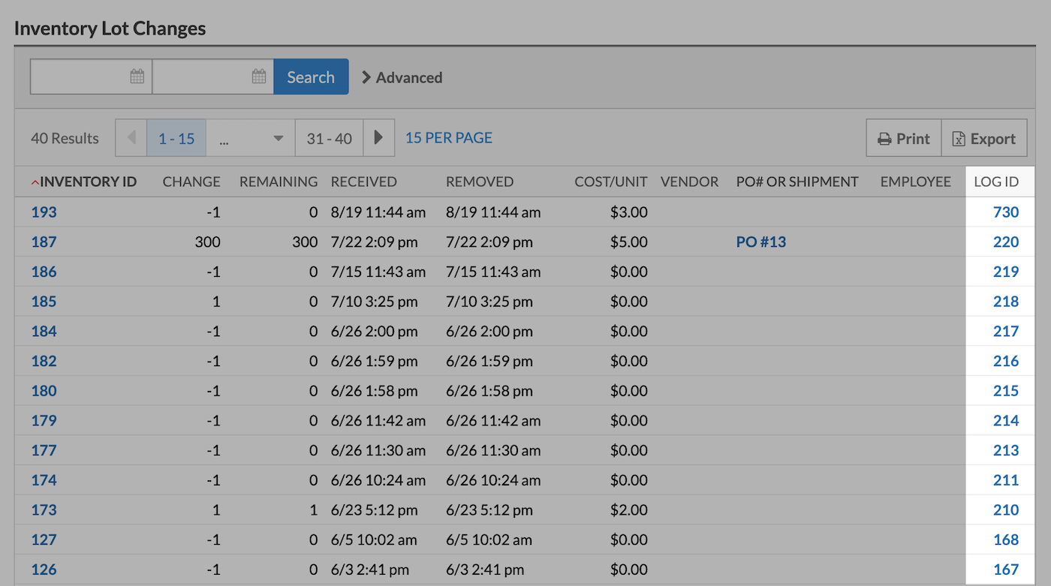Viewport: 1051px width, 586px height.
Task: Sort by INVENTORY ID column header
Action: click(x=88, y=182)
